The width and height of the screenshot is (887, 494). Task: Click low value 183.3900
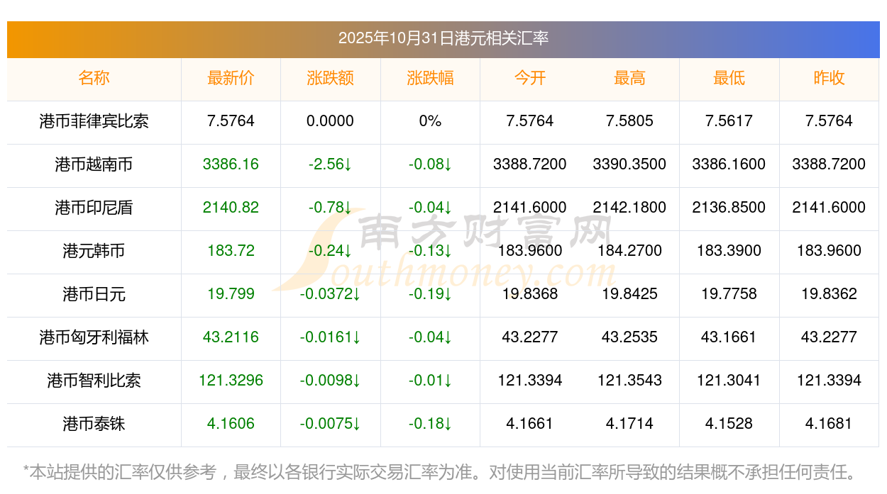pyautogui.click(x=729, y=251)
